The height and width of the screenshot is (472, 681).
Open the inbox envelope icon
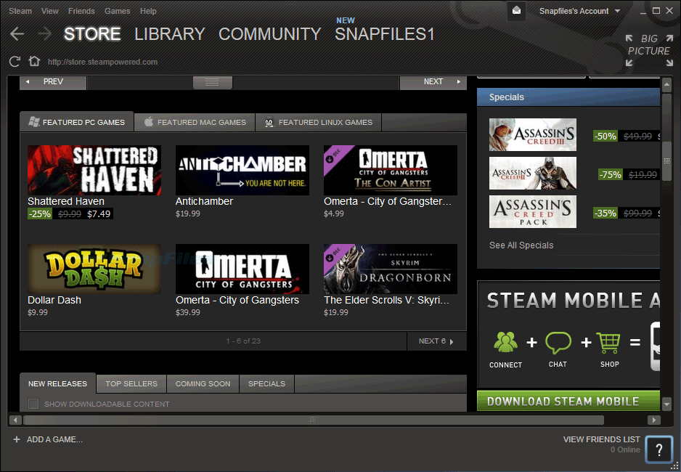click(516, 11)
